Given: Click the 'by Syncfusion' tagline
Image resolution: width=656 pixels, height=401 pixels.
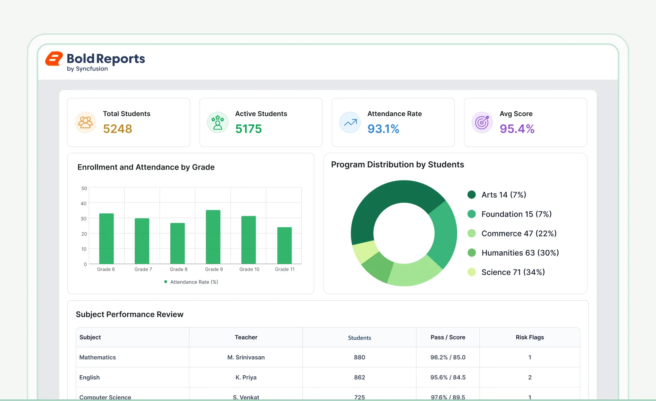Looking at the screenshot, I should [87, 69].
